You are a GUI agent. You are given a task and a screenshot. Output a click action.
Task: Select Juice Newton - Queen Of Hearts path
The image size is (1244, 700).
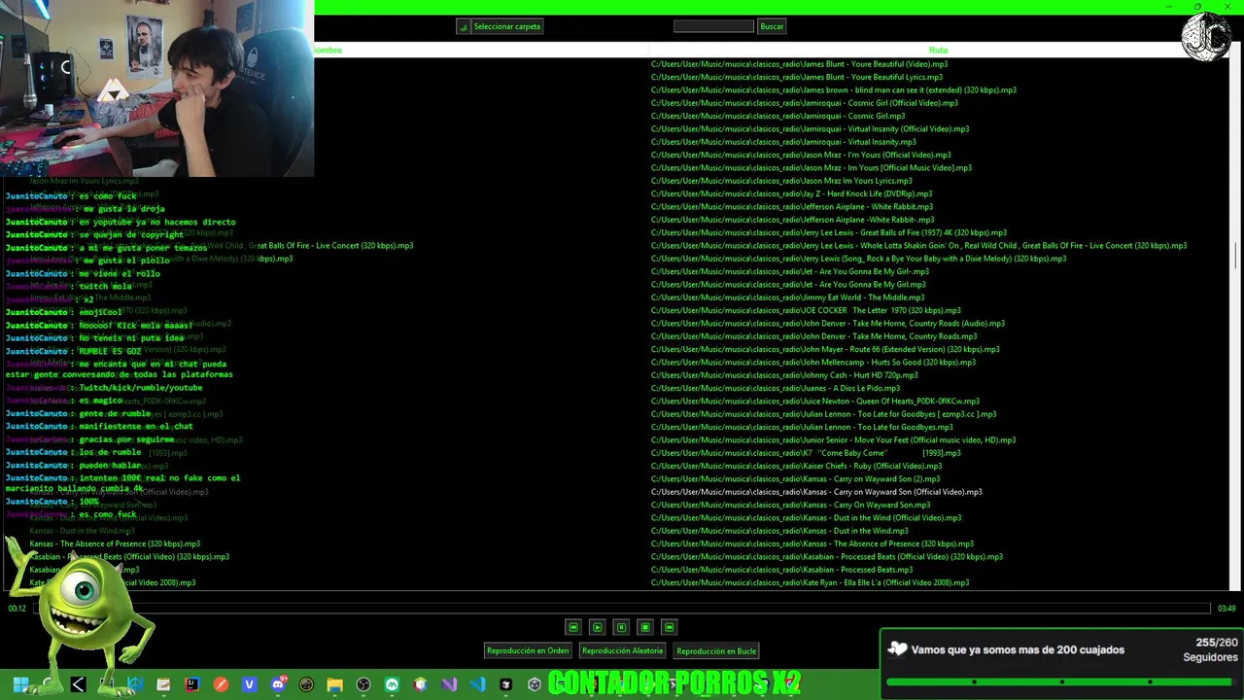pyautogui.click(x=815, y=401)
